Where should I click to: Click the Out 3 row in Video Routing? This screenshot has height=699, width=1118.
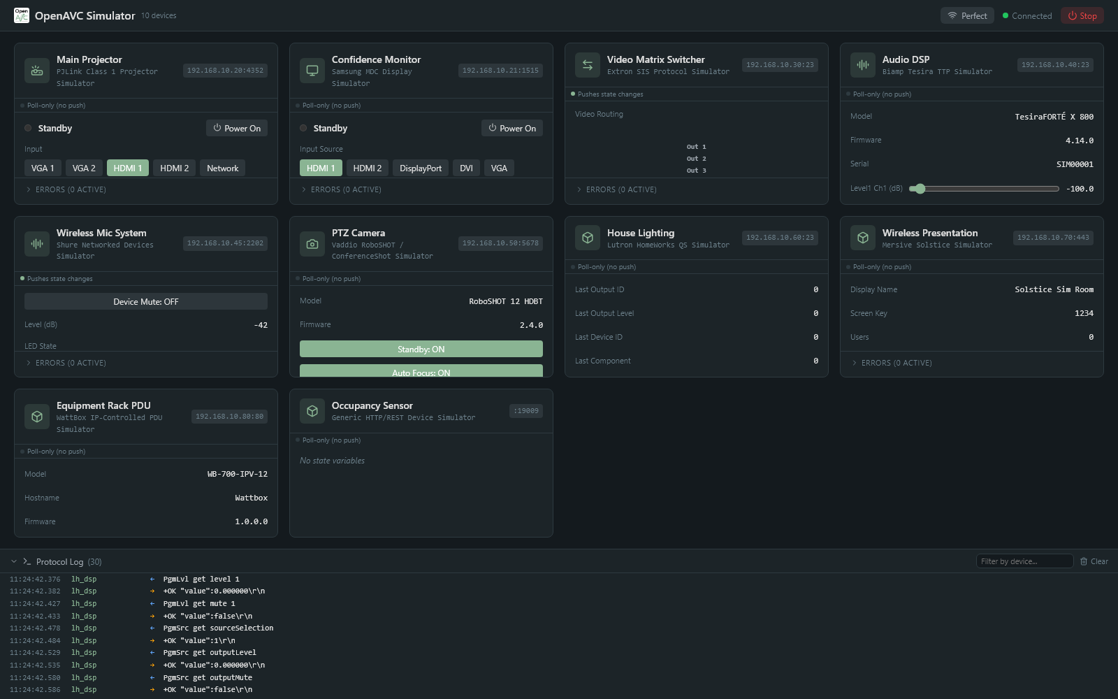click(696, 171)
